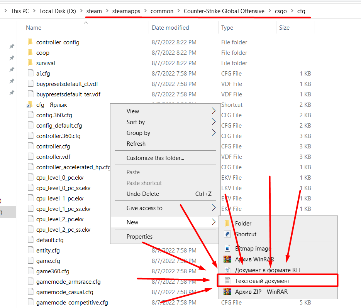This screenshot has height=308, width=361.
Task: Go to Counter-Strike Global Offensive breadcrumb
Action: pyautogui.click(x=224, y=11)
